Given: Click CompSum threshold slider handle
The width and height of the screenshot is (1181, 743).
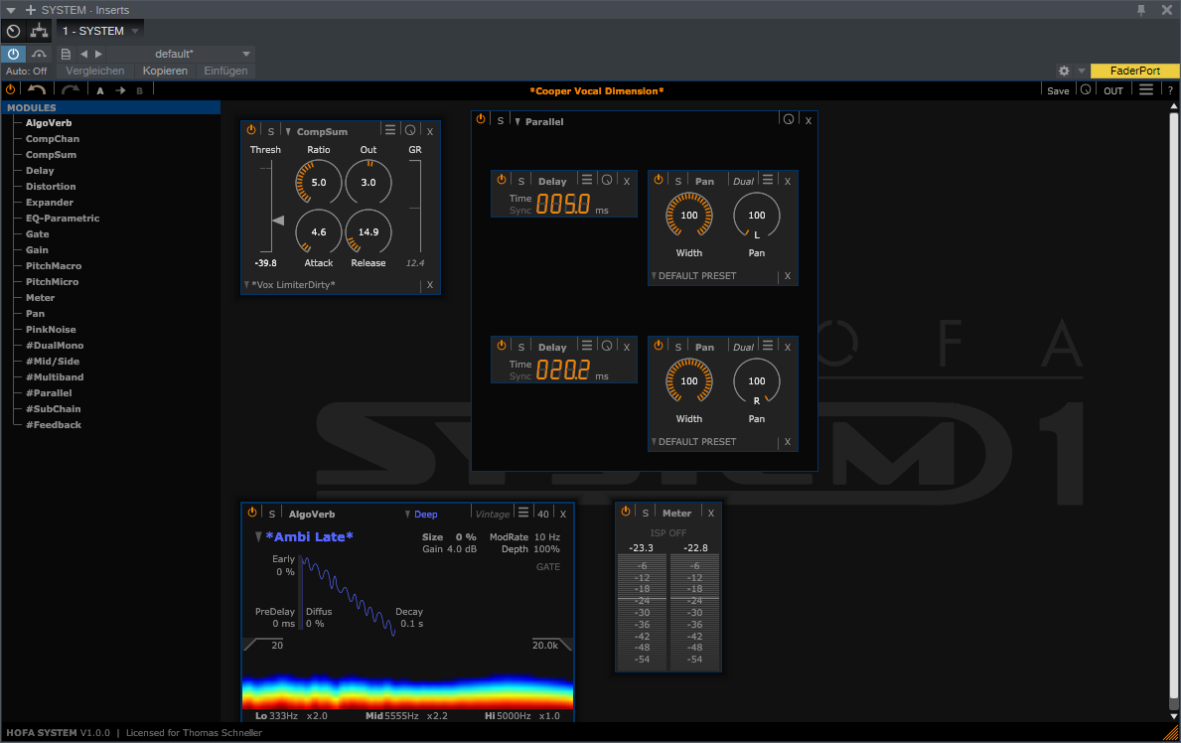Looking at the screenshot, I should coord(278,221).
